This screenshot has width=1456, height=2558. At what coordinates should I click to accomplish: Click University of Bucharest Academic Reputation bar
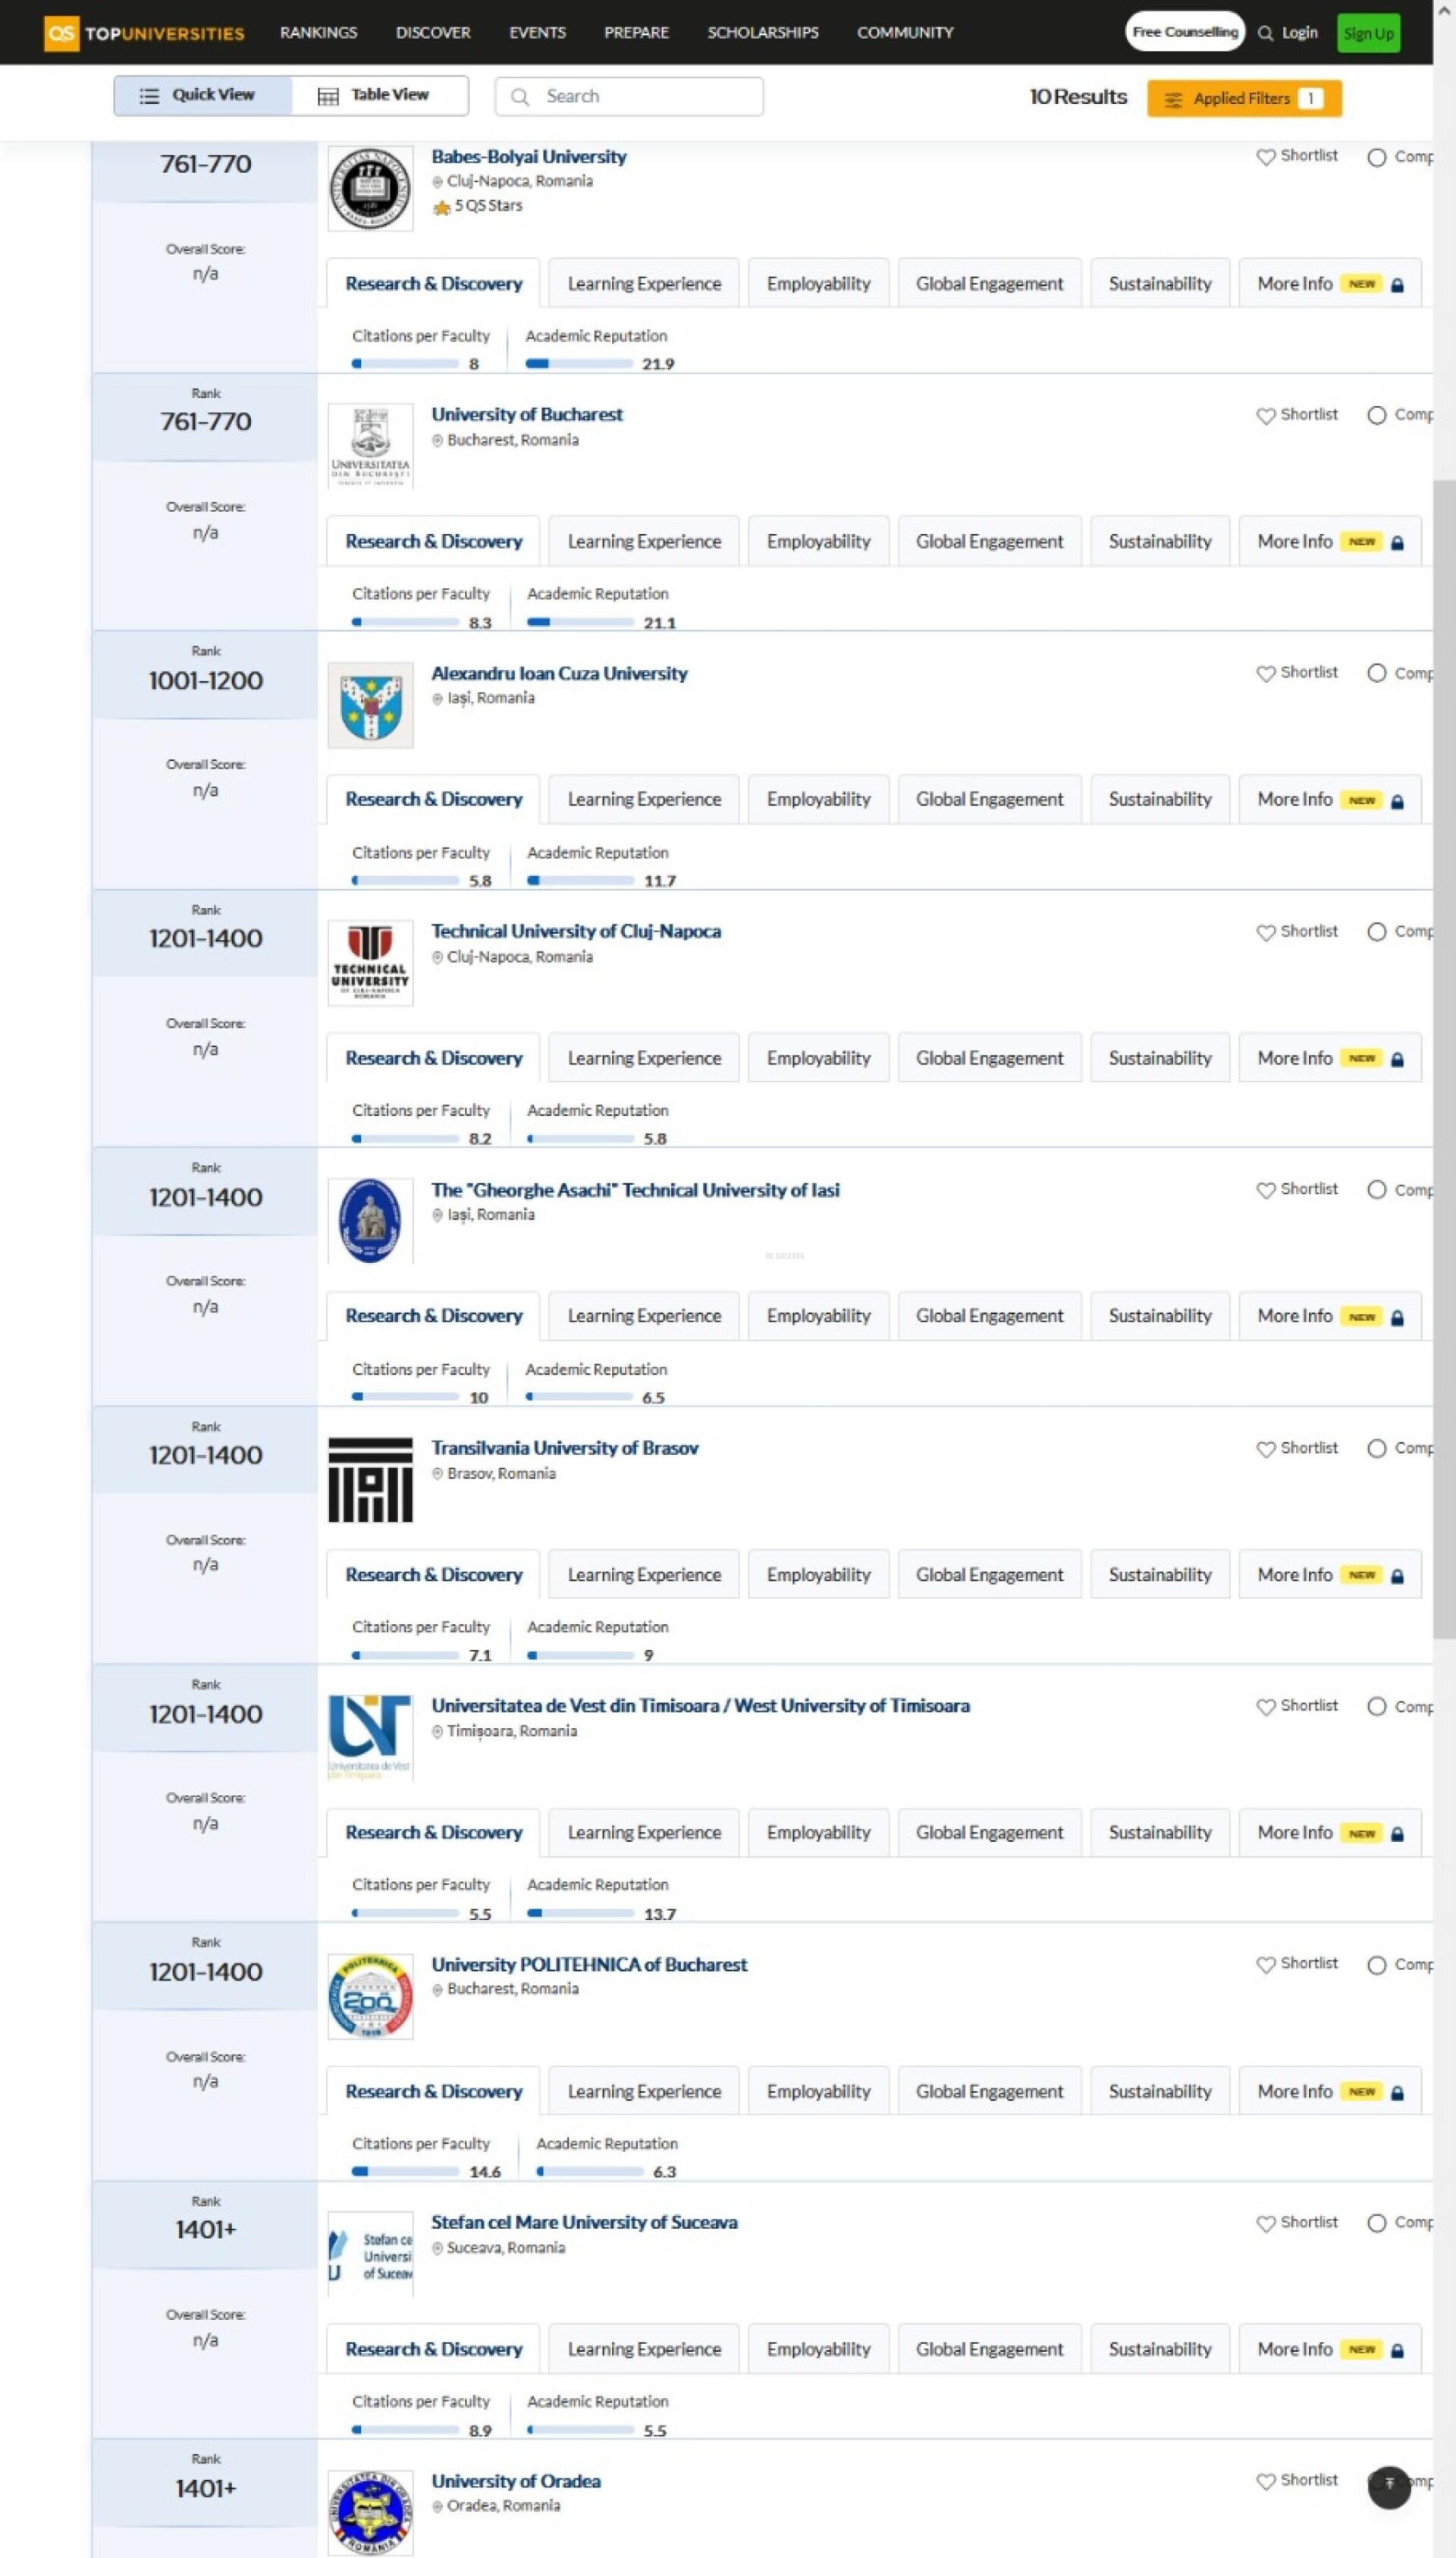pyautogui.click(x=580, y=622)
